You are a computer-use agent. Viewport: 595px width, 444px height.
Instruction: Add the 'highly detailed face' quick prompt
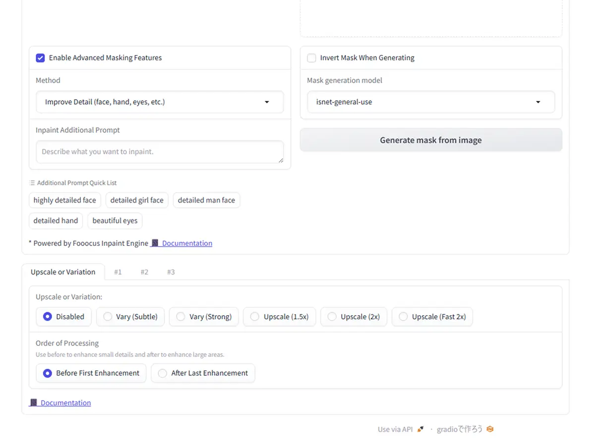pos(65,200)
